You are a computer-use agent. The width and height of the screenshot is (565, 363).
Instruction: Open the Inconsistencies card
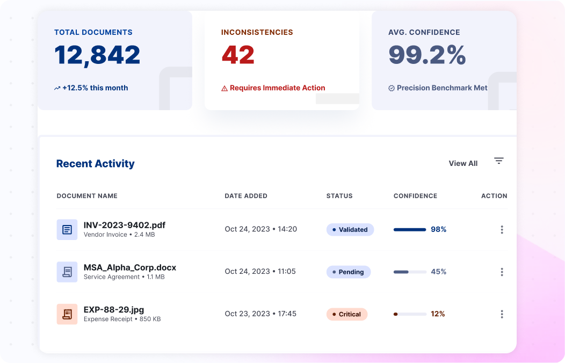[282, 61]
